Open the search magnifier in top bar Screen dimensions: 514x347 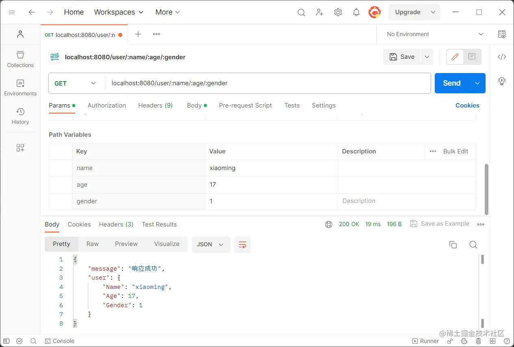(x=301, y=13)
